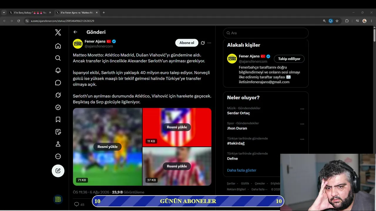
Task: Click Daha fazla göster link
Action: (x=241, y=170)
